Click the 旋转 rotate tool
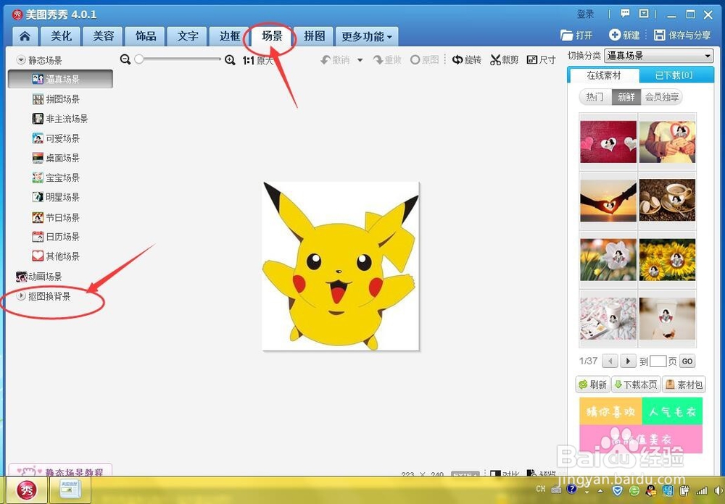 click(466, 59)
